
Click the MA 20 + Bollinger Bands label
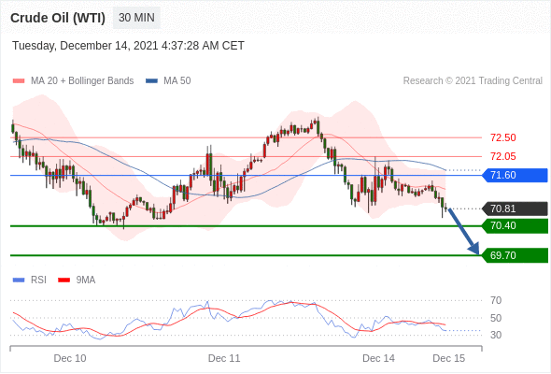[82, 81]
